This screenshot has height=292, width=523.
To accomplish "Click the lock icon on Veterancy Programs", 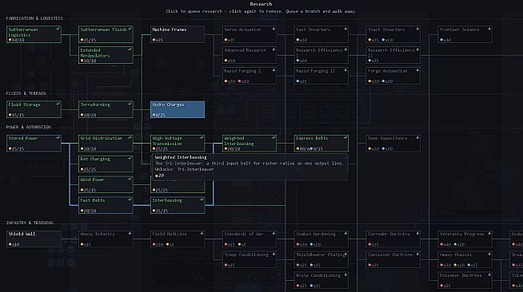I will click(489, 234).
